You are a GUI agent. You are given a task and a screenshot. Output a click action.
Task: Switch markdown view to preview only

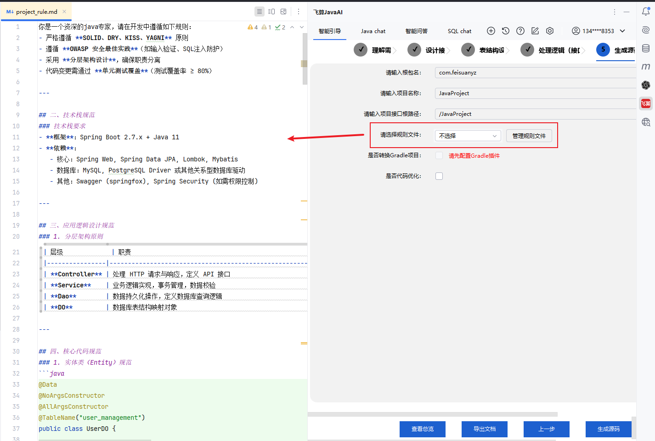pos(283,11)
